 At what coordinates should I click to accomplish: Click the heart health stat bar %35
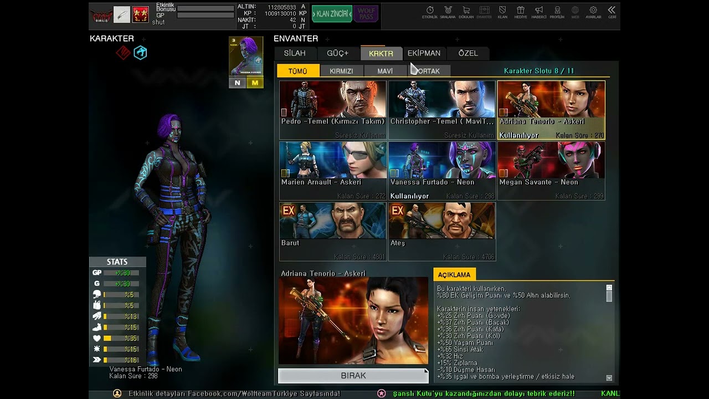[x=121, y=338]
